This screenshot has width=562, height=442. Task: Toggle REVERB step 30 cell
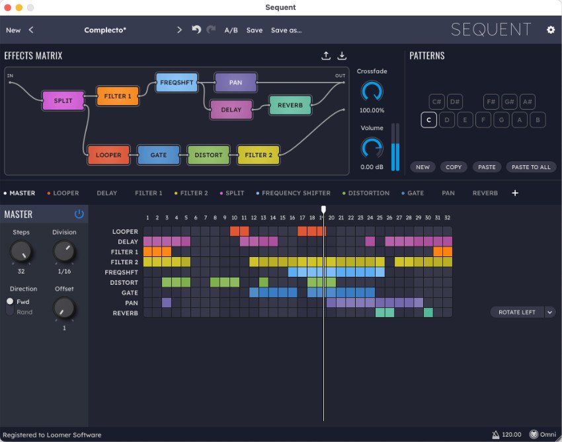[x=428, y=313]
